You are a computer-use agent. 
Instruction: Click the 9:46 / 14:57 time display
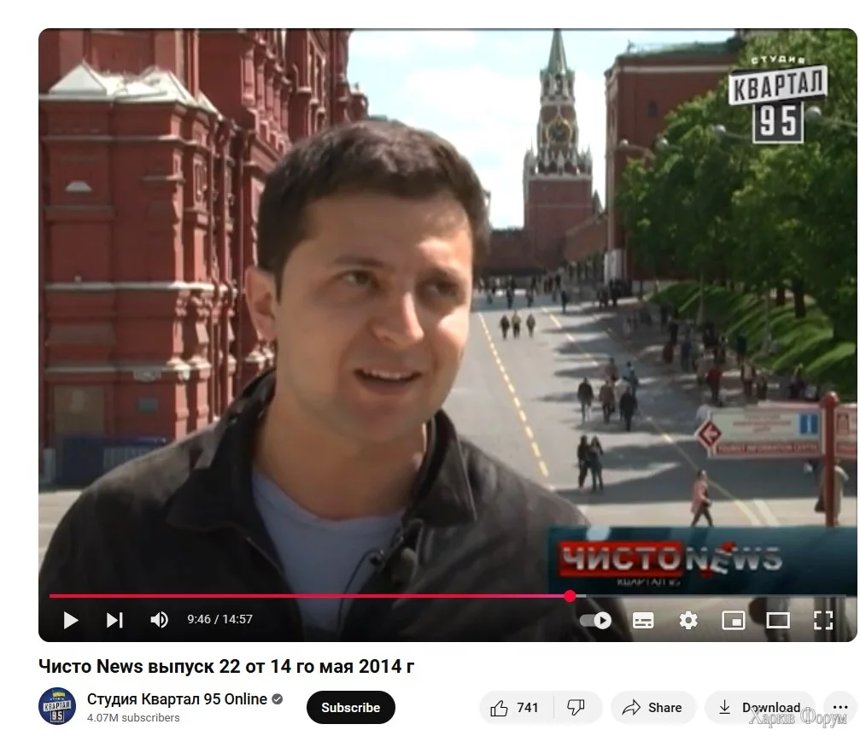pos(220,619)
